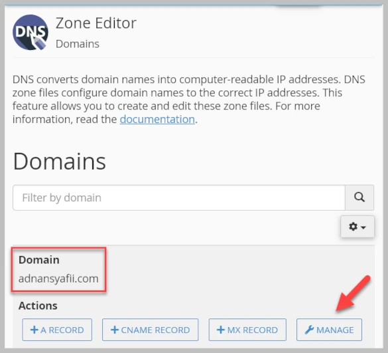Add an MX Record
This screenshot has width=388, height=353.
[247, 330]
